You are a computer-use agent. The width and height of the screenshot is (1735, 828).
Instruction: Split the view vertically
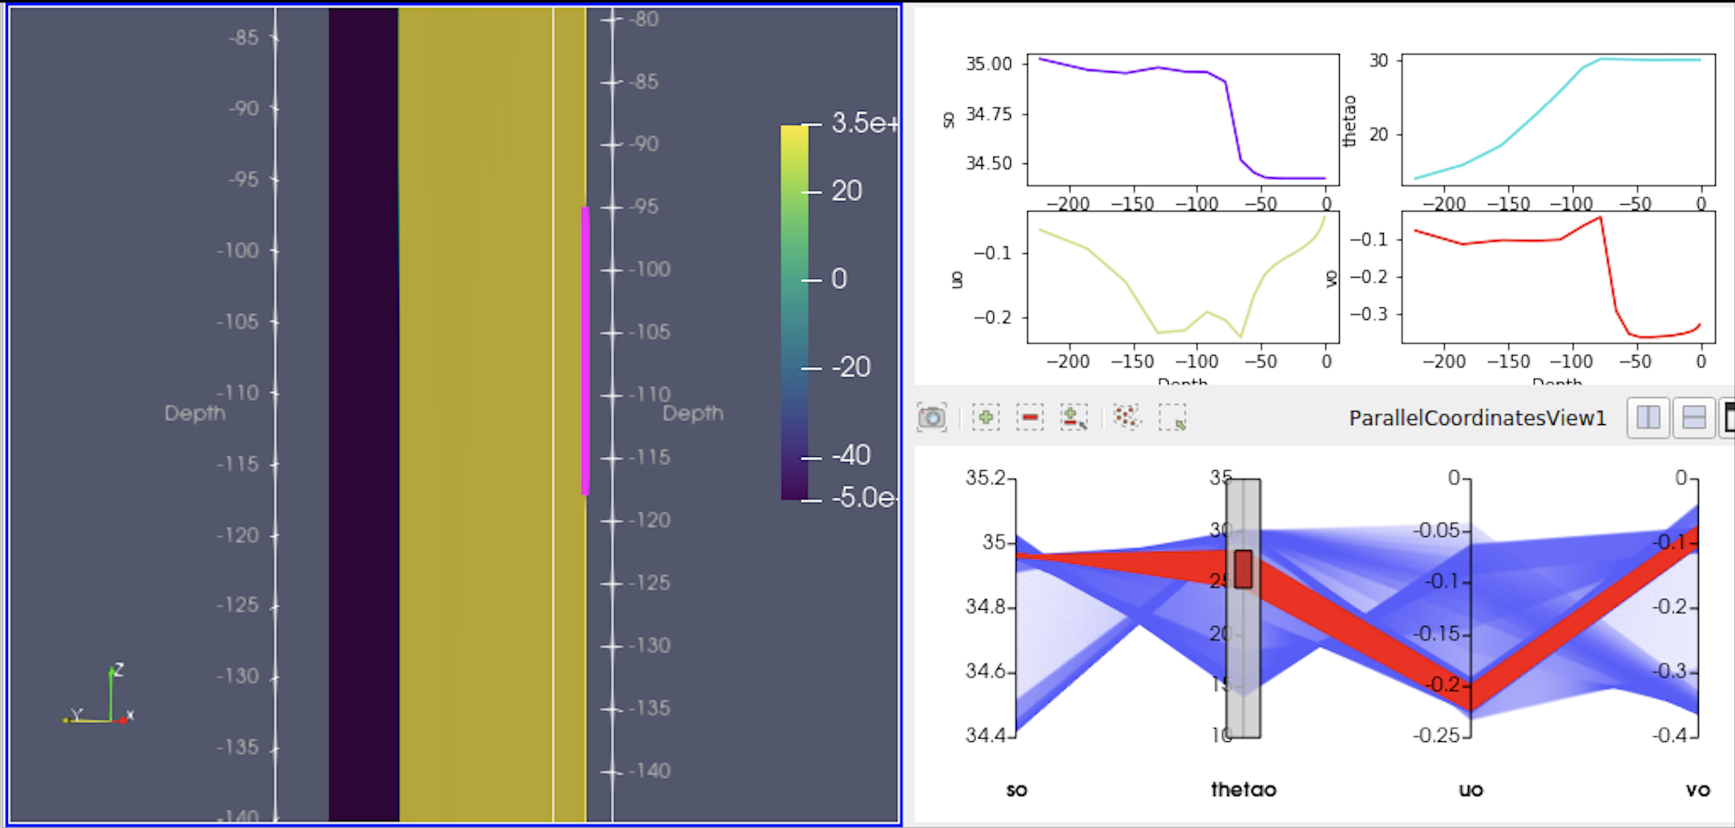pos(1693,418)
